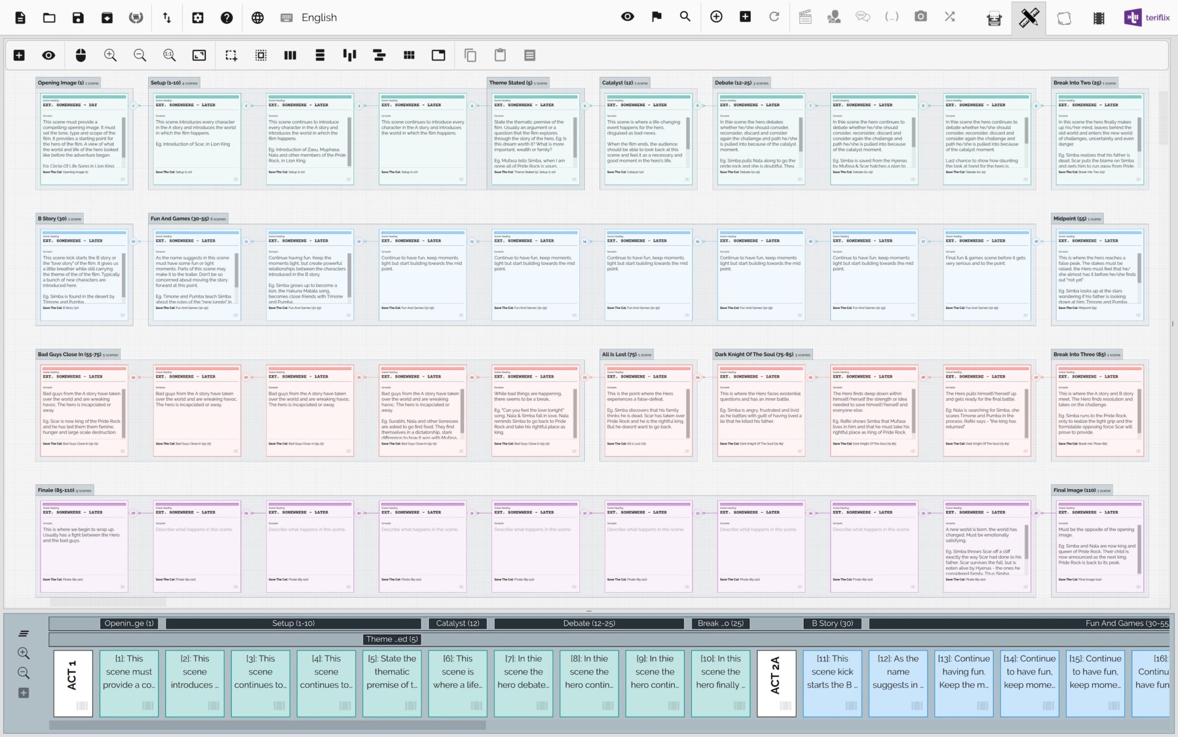Screen dimensions: 1178x737
Task: Select the ACT 1 tab in the timeline
Action: point(73,683)
